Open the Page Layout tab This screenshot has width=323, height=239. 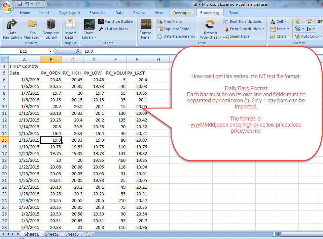point(70,13)
